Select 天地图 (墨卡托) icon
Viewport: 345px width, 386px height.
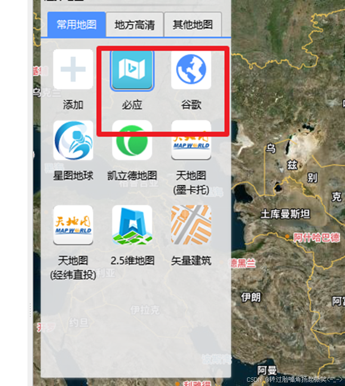pos(191,140)
